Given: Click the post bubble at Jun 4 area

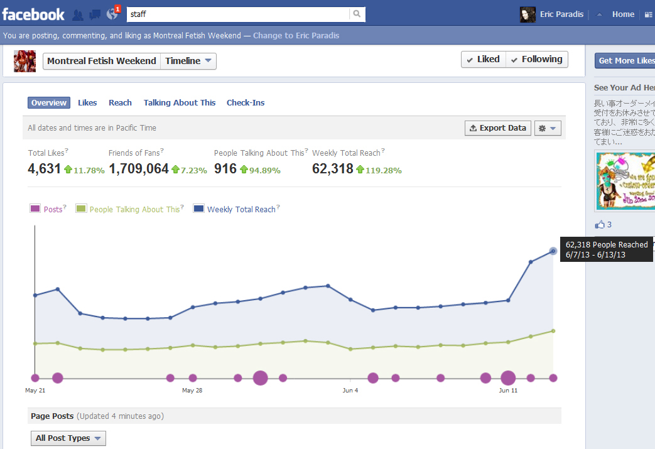Looking at the screenshot, I should pyautogui.click(x=373, y=378).
